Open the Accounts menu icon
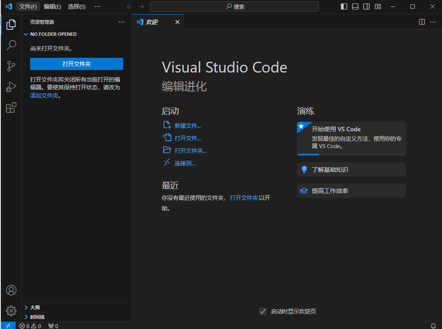Screen dimensions: 442x329 [x=11, y=290]
